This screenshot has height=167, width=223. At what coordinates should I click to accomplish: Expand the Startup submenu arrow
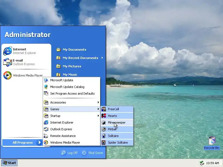pos(98,116)
